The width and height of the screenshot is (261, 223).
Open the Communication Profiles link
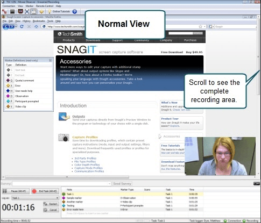tap(89, 171)
